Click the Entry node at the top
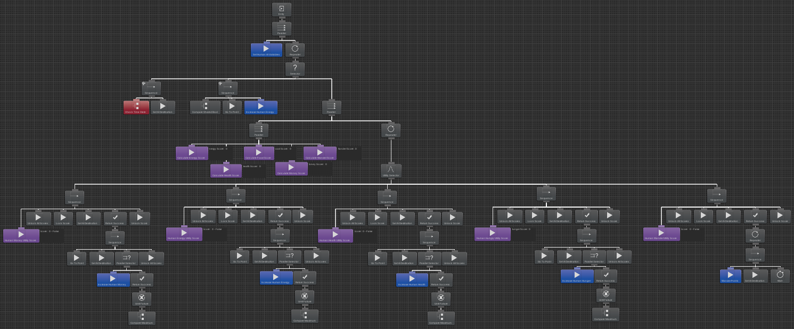The width and height of the screenshot is (794, 329). [x=281, y=9]
